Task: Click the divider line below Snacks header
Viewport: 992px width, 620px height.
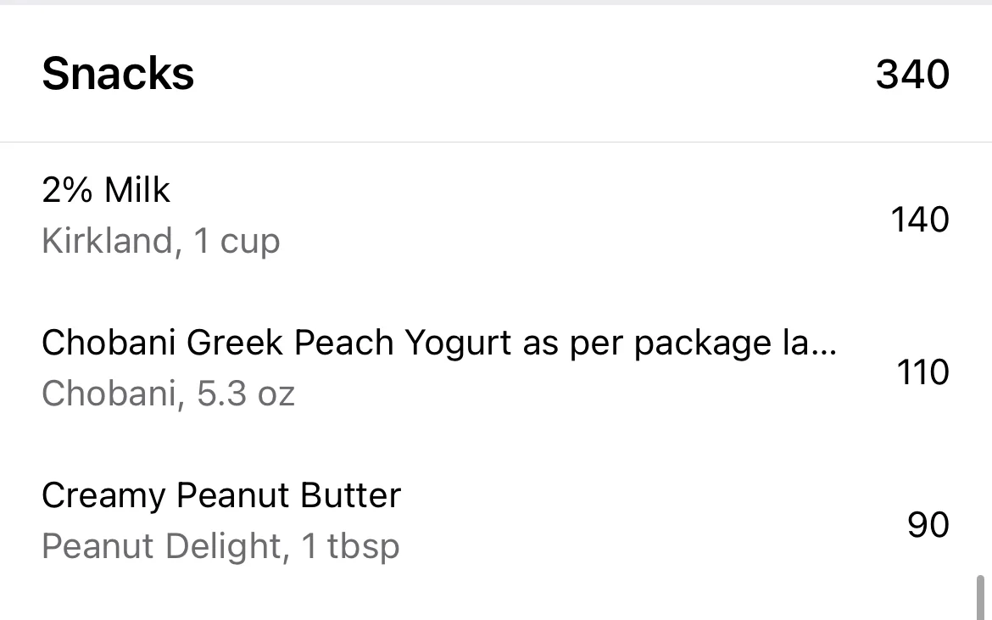Action: pos(496,142)
